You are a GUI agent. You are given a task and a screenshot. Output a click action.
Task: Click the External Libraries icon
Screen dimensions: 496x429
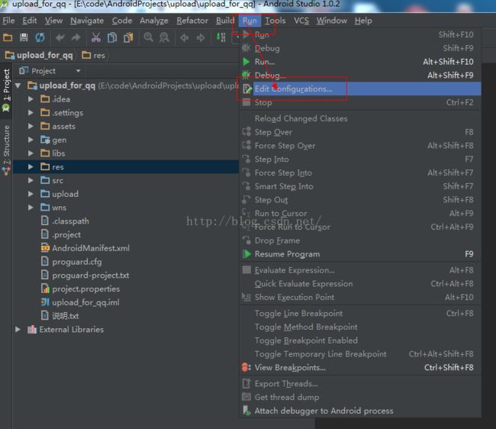[32, 329]
